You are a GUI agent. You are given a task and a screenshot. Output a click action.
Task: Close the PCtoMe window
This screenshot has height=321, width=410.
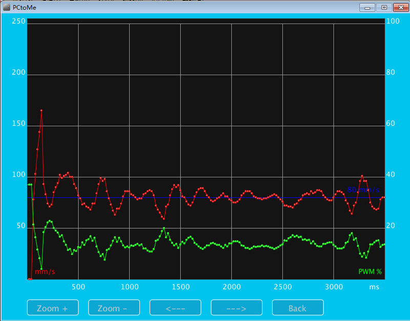tap(401, 7)
